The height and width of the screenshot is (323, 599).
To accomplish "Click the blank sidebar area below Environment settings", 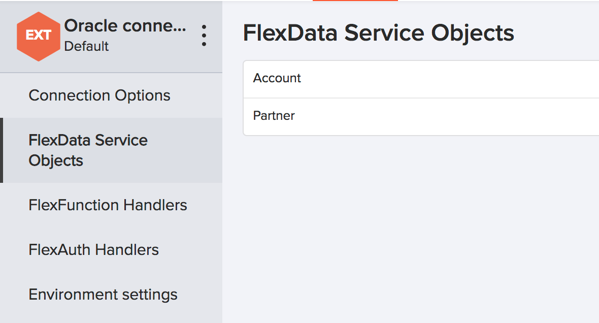I will [111, 316].
